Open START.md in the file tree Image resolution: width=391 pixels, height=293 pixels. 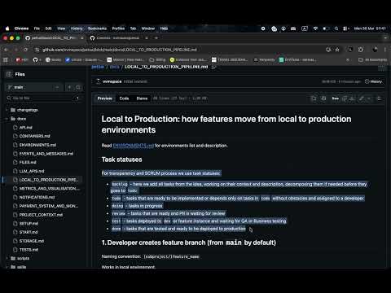(29, 232)
